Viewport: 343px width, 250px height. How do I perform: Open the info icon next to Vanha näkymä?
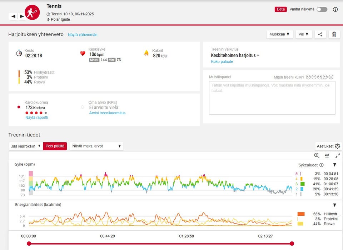(x=335, y=9)
